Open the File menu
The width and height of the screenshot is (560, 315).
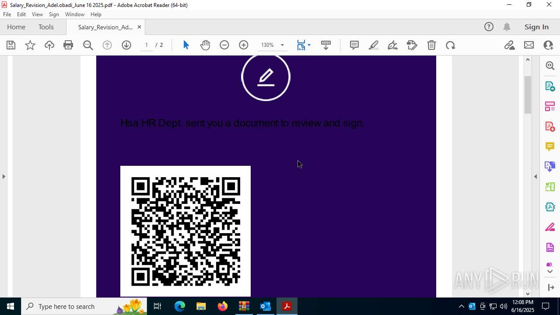[x=7, y=14]
